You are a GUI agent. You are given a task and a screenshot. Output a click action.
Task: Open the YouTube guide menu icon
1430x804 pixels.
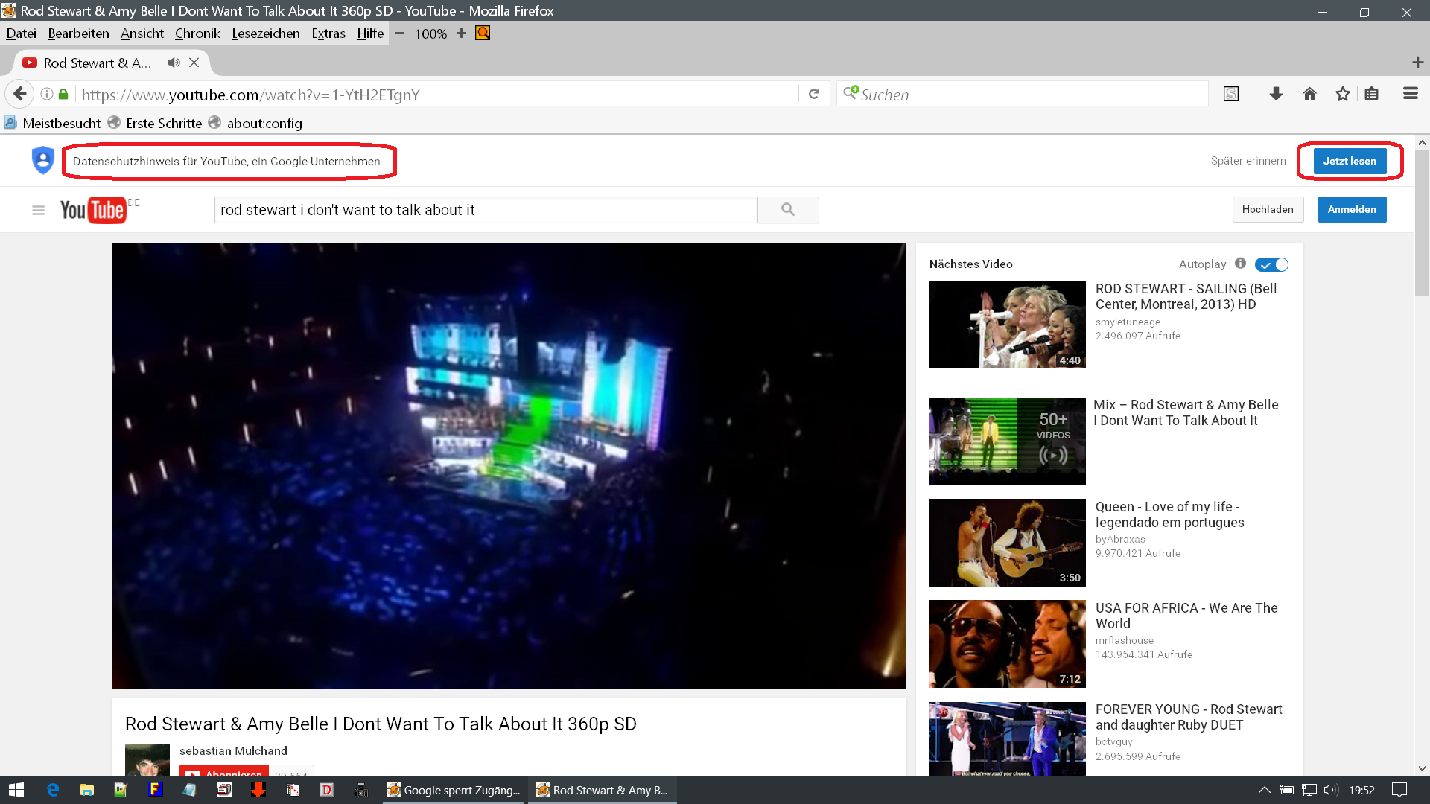(x=39, y=211)
